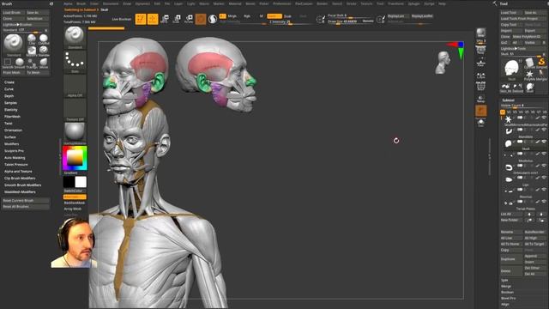Click the SwitchColor button
Viewport: 549px width, 309px height.
click(x=75, y=191)
